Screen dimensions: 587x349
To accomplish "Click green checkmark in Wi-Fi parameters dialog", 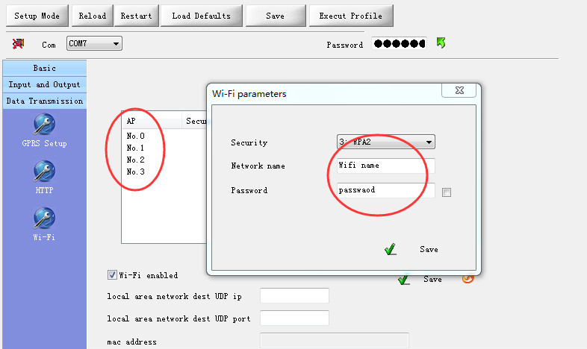I will [x=390, y=250].
